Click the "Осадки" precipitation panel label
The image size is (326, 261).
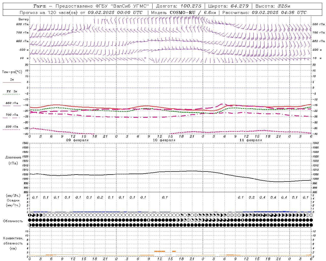point(13,200)
